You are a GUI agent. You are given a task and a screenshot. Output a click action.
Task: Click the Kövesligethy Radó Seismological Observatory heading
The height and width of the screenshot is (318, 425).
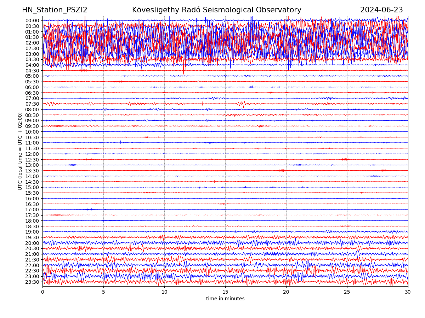[216, 10]
